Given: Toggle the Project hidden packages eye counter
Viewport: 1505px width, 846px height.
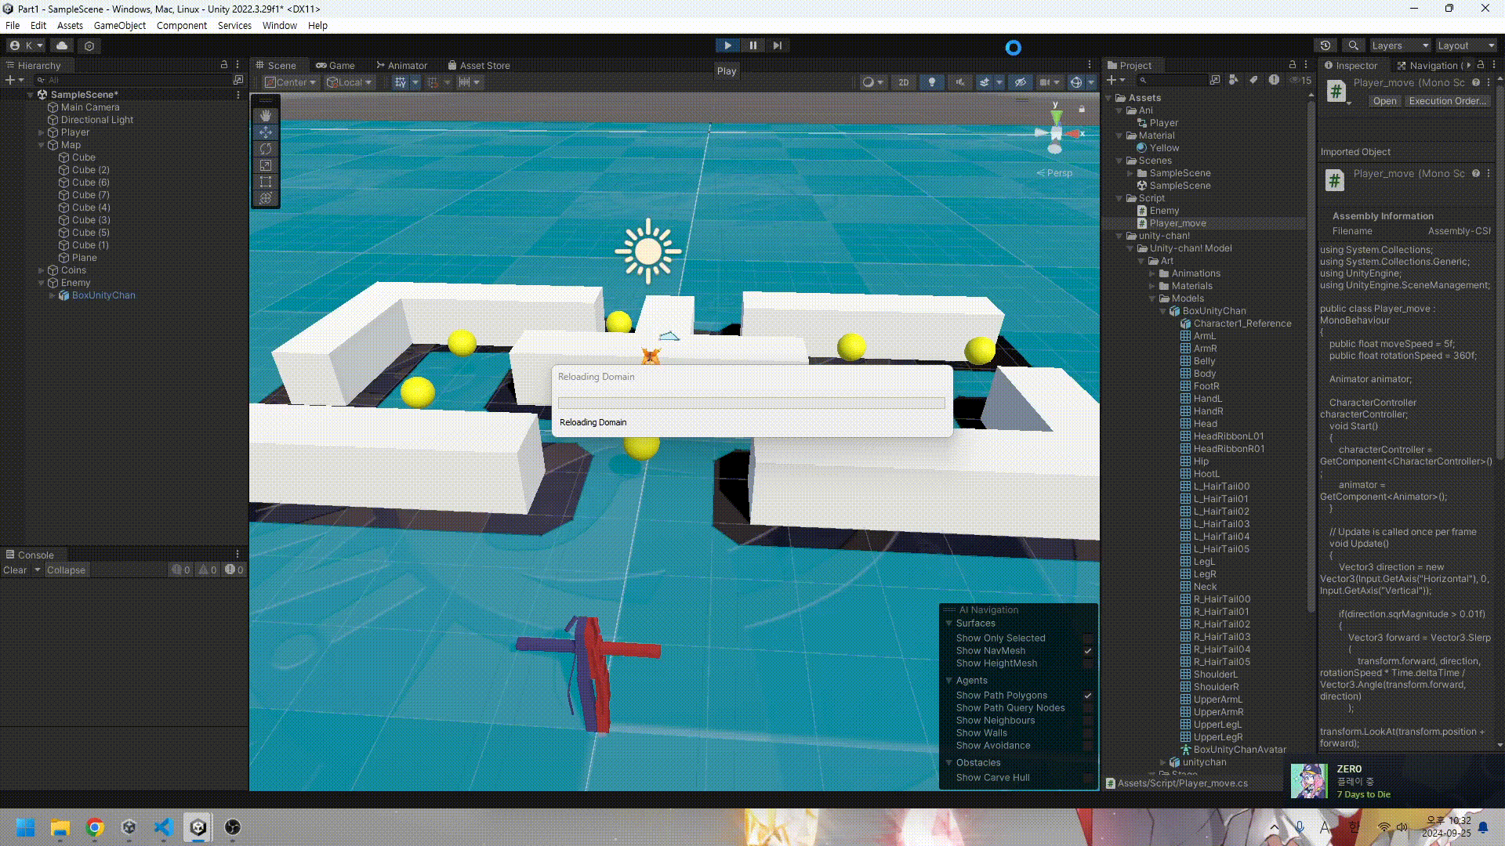Looking at the screenshot, I should pos(1301,80).
